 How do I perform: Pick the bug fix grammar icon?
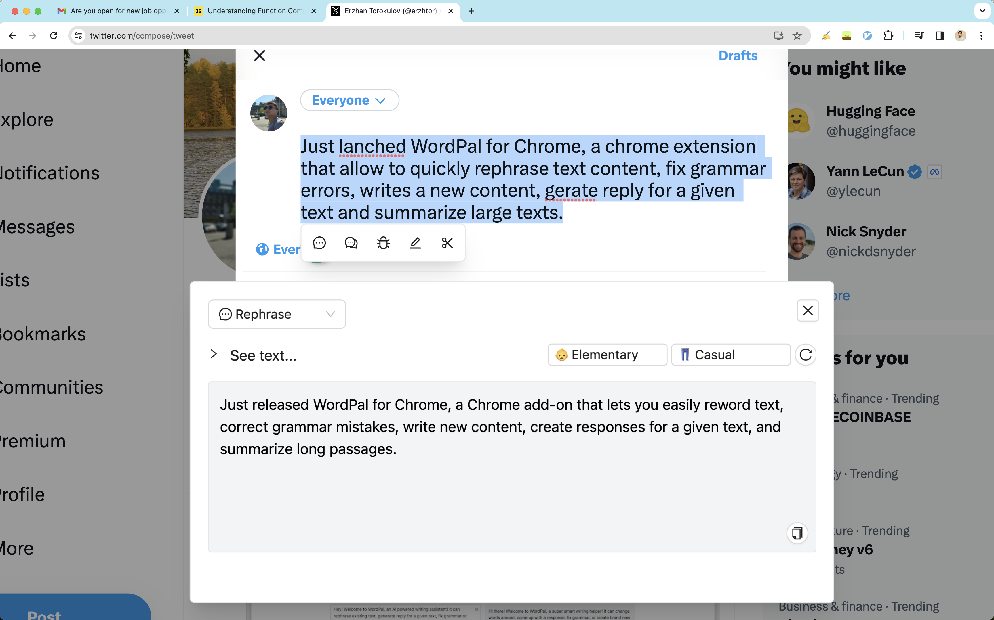point(383,243)
